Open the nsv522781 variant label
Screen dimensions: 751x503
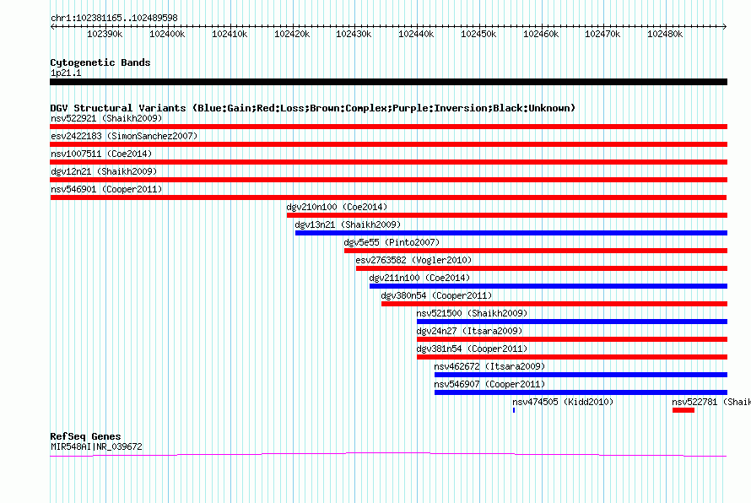pyautogui.click(x=711, y=402)
